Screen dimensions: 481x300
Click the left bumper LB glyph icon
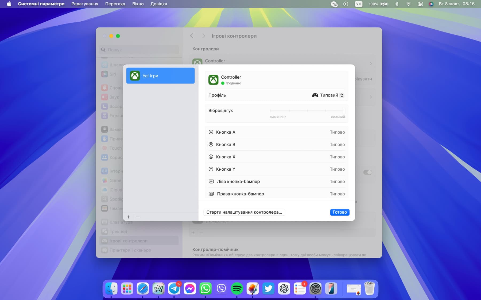(211, 181)
